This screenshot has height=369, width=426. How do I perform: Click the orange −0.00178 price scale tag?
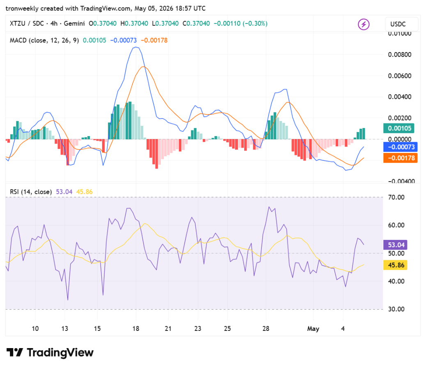(400, 158)
